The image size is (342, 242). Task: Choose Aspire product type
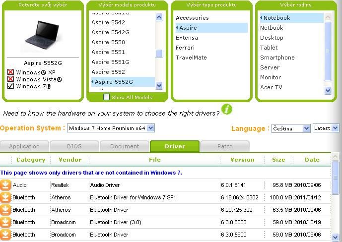click(211, 28)
